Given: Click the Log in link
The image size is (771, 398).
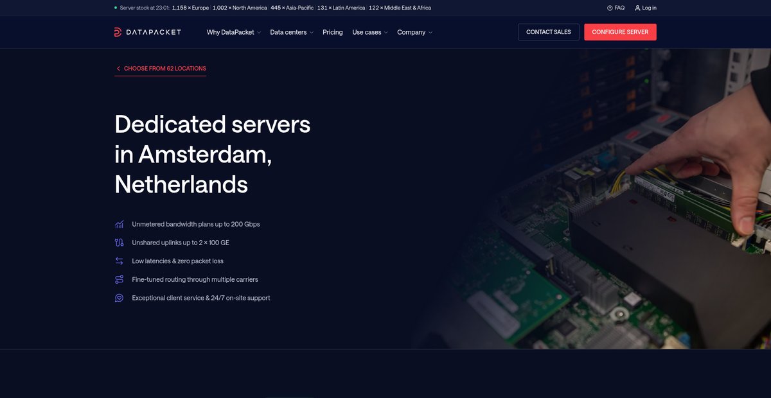Looking at the screenshot, I should pyautogui.click(x=649, y=8).
